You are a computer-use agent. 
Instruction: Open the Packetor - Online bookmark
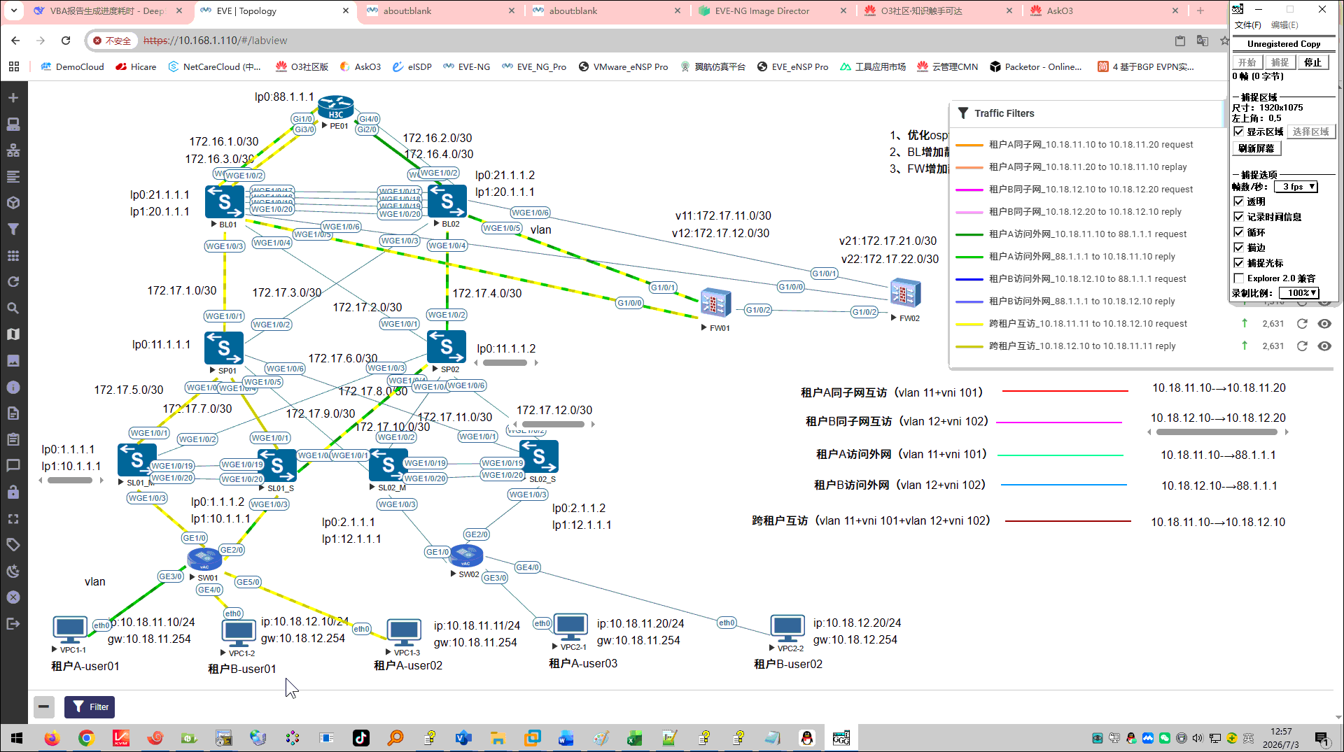1036,67
